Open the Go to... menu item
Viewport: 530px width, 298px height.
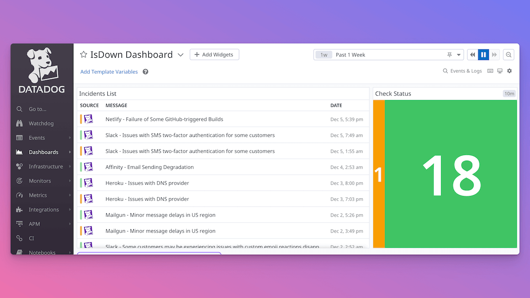click(38, 109)
